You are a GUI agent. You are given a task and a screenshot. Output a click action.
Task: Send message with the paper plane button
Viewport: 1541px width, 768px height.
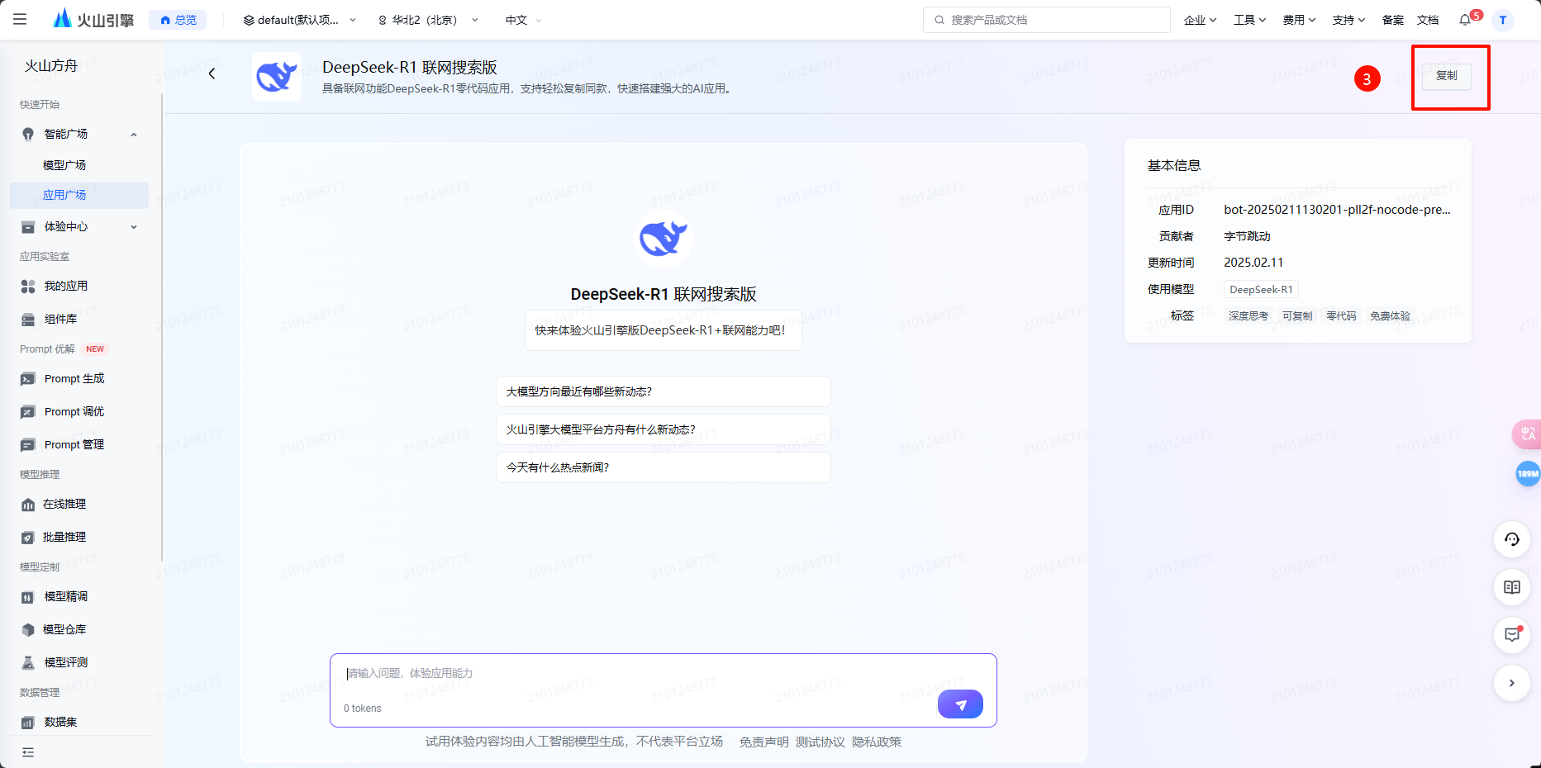click(960, 704)
